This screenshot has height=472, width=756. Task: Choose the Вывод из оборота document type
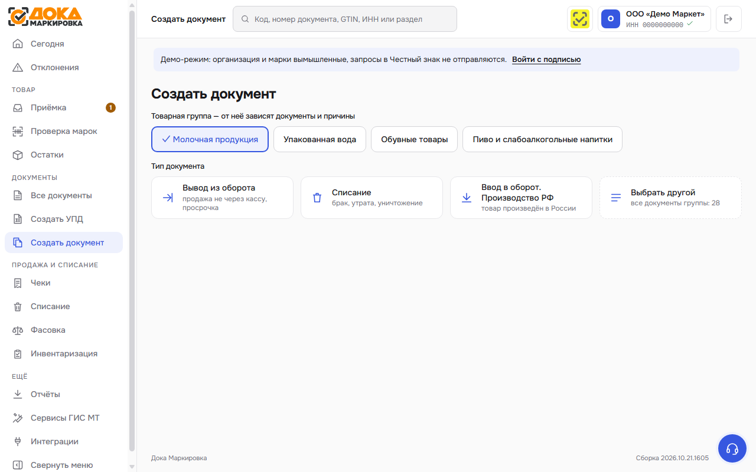click(222, 198)
